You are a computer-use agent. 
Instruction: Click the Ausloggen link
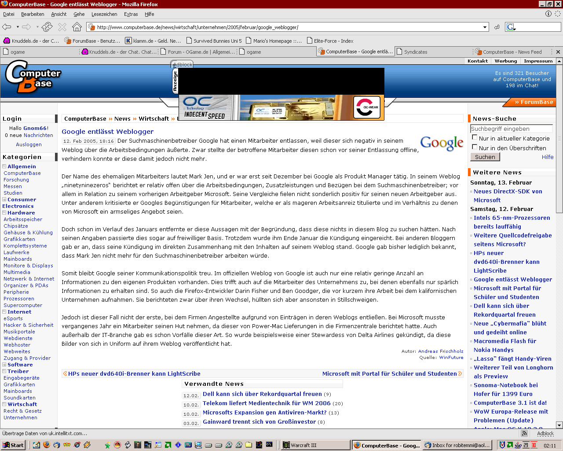pyautogui.click(x=29, y=144)
